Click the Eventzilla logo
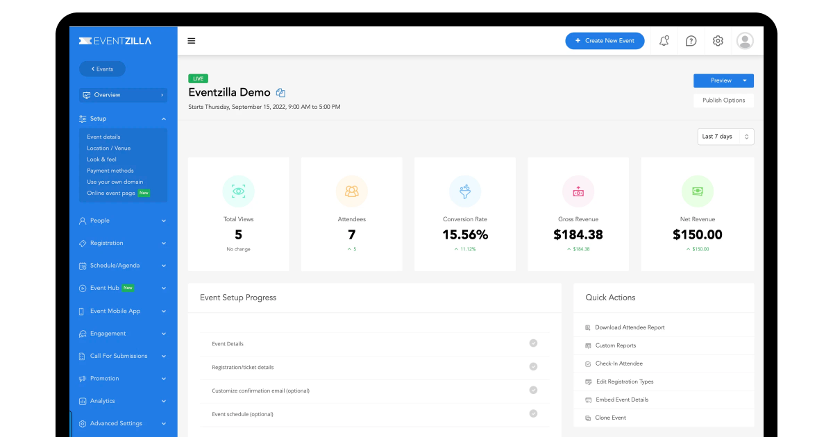This screenshot has width=833, height=437. 115,41
